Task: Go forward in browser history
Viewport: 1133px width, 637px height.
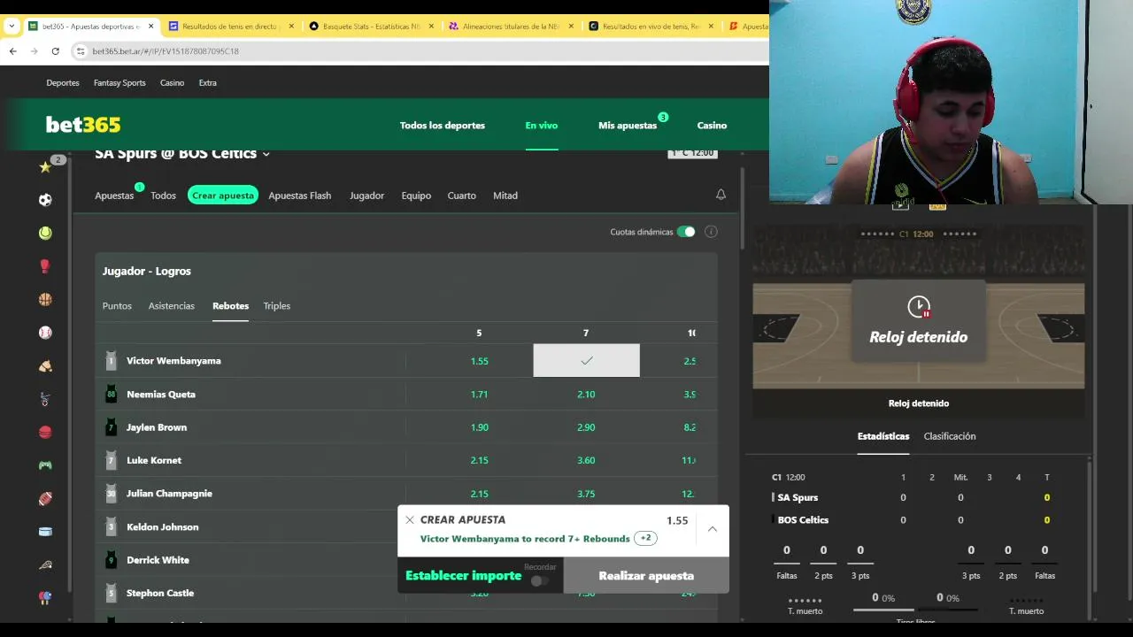Action: (34, 51)
